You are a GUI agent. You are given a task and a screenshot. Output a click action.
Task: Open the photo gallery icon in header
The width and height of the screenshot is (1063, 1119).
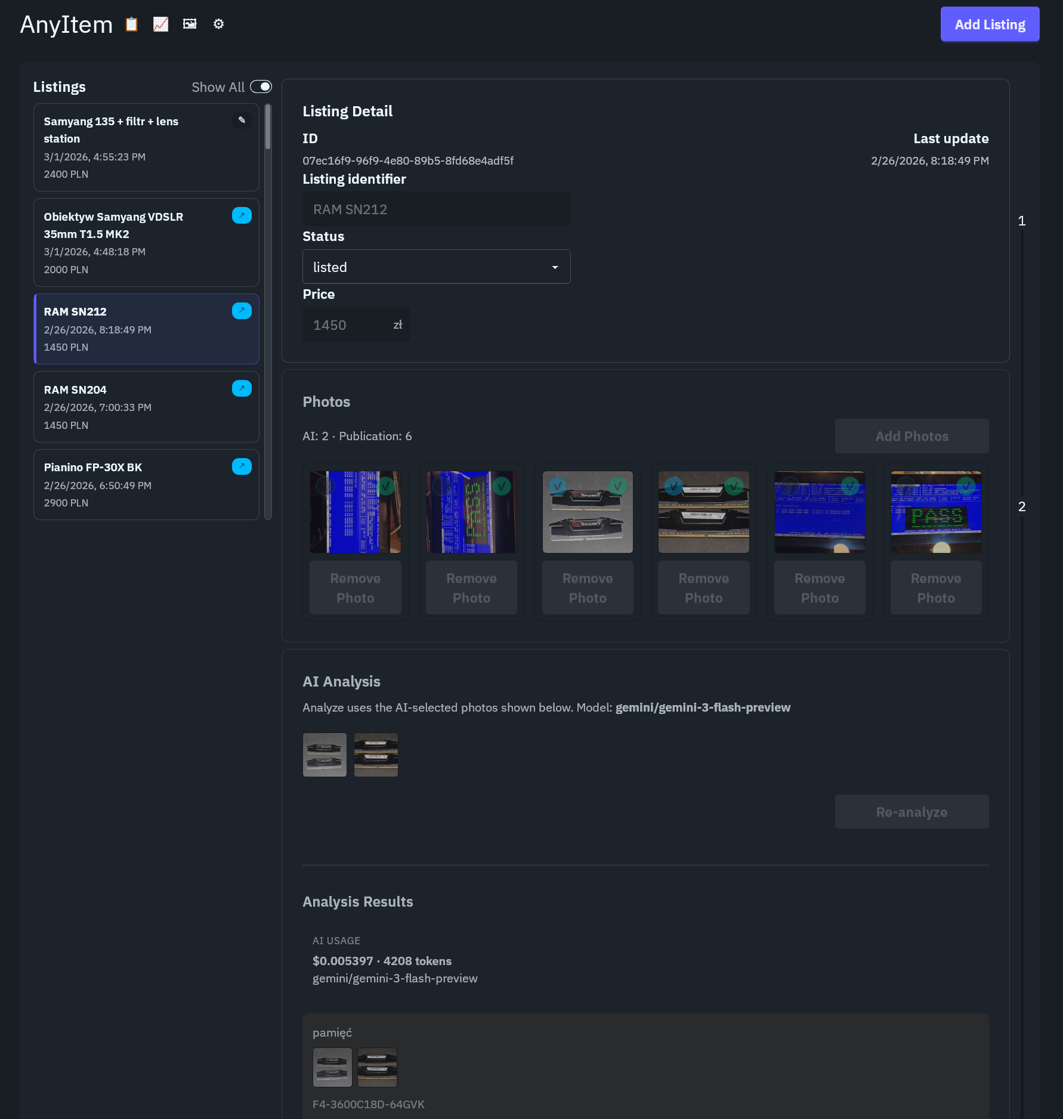190,24
